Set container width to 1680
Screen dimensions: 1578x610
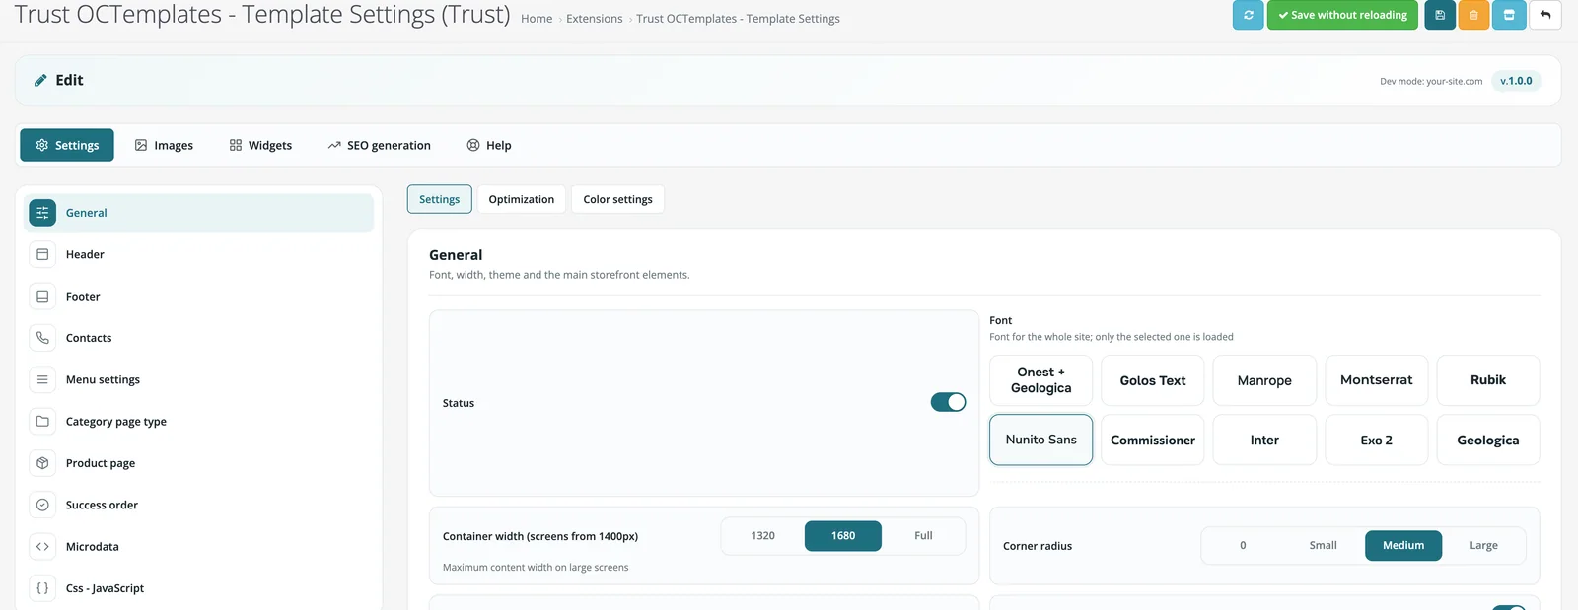(x=843, y=536)
